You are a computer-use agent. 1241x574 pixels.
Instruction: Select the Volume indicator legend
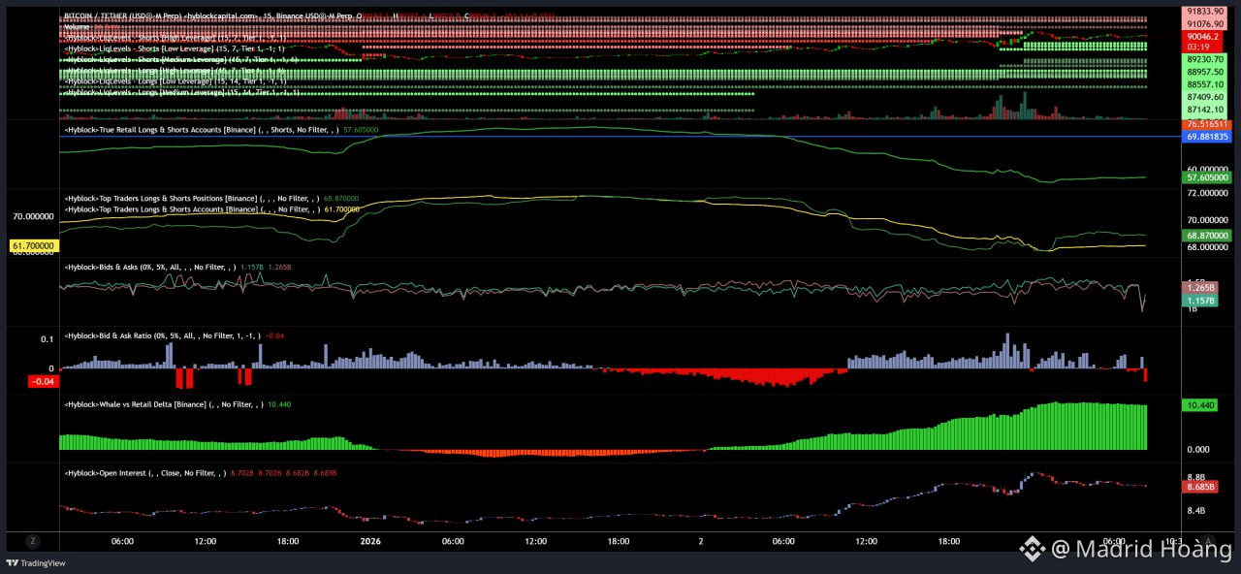click(77, 27)
